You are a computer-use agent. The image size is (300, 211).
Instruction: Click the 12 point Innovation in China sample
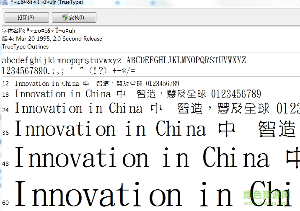[x=97, y=84]
